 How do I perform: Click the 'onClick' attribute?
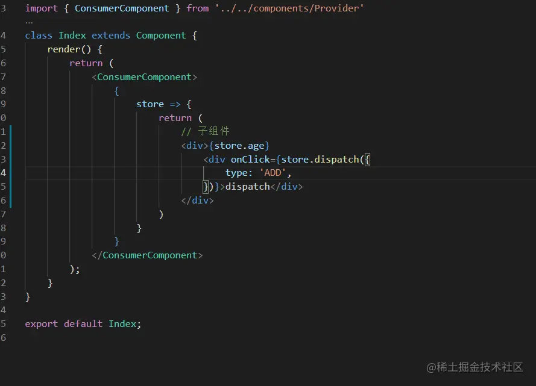[x=250, y=160]
